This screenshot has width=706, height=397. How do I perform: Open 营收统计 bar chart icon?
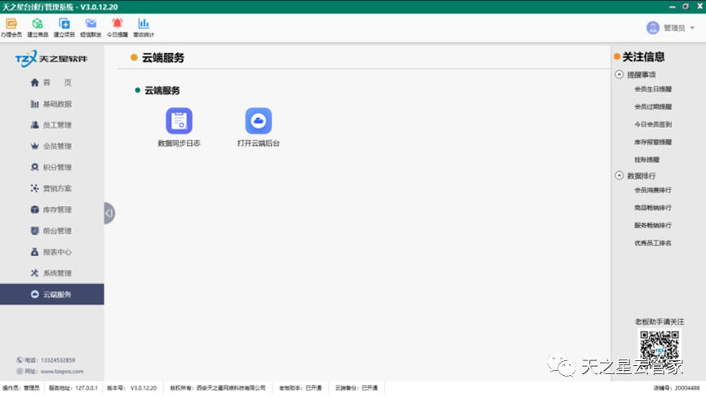[x=144, y=24]
